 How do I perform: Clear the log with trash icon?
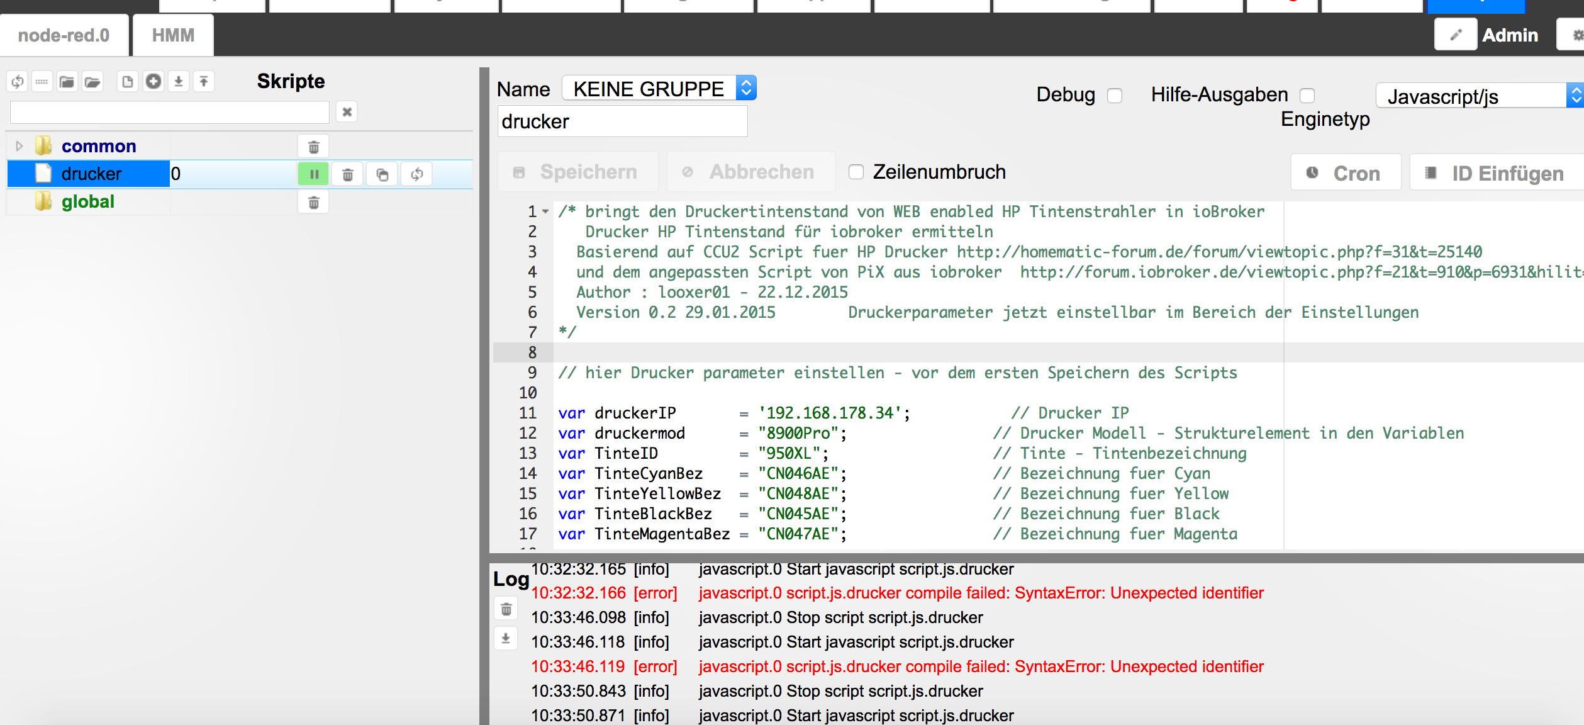(506, 609)
